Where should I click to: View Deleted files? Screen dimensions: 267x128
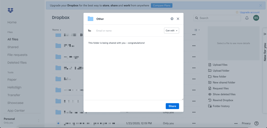click(x=17, y=63)
